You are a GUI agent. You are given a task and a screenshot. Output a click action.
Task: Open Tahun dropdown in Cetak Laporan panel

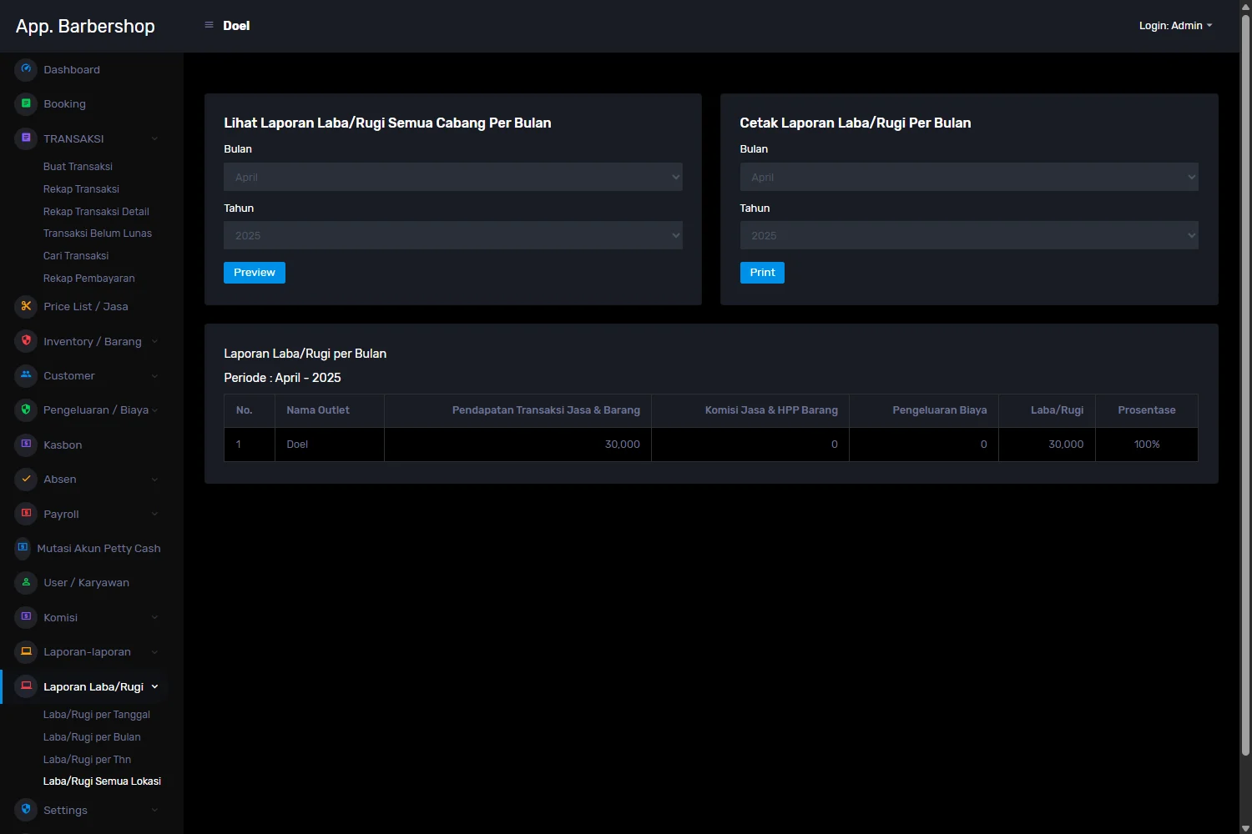pyautogui.click(x=969, y=235)
